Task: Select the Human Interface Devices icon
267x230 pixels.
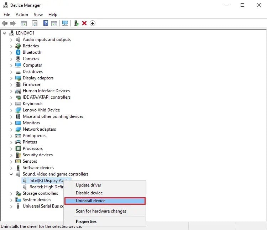Action: pyautogui.click(x=18, y=91)
